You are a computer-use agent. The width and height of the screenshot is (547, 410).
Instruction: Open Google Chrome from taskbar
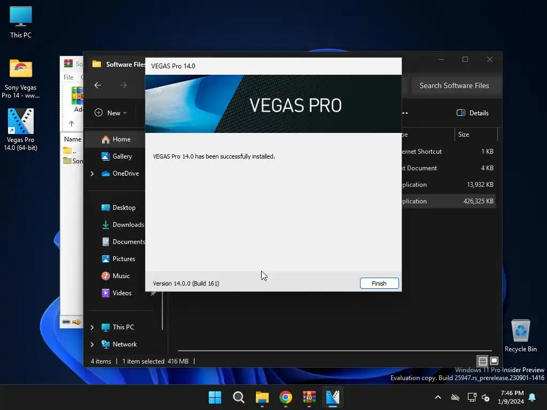click(286, 397)
